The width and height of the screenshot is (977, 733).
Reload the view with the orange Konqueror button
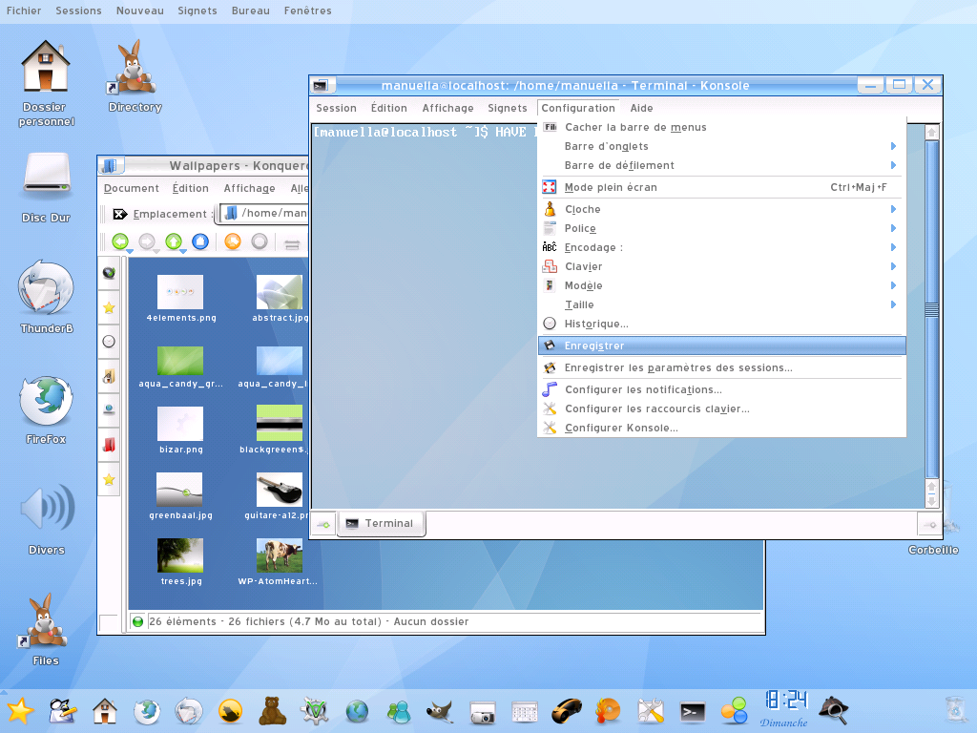pyautogui.click(x=233, y=241)
